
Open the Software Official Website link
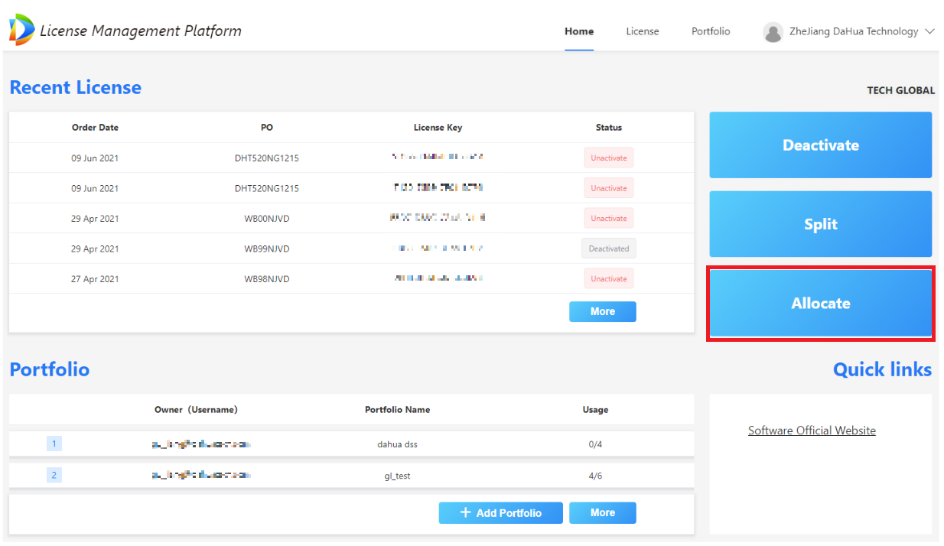812,431
